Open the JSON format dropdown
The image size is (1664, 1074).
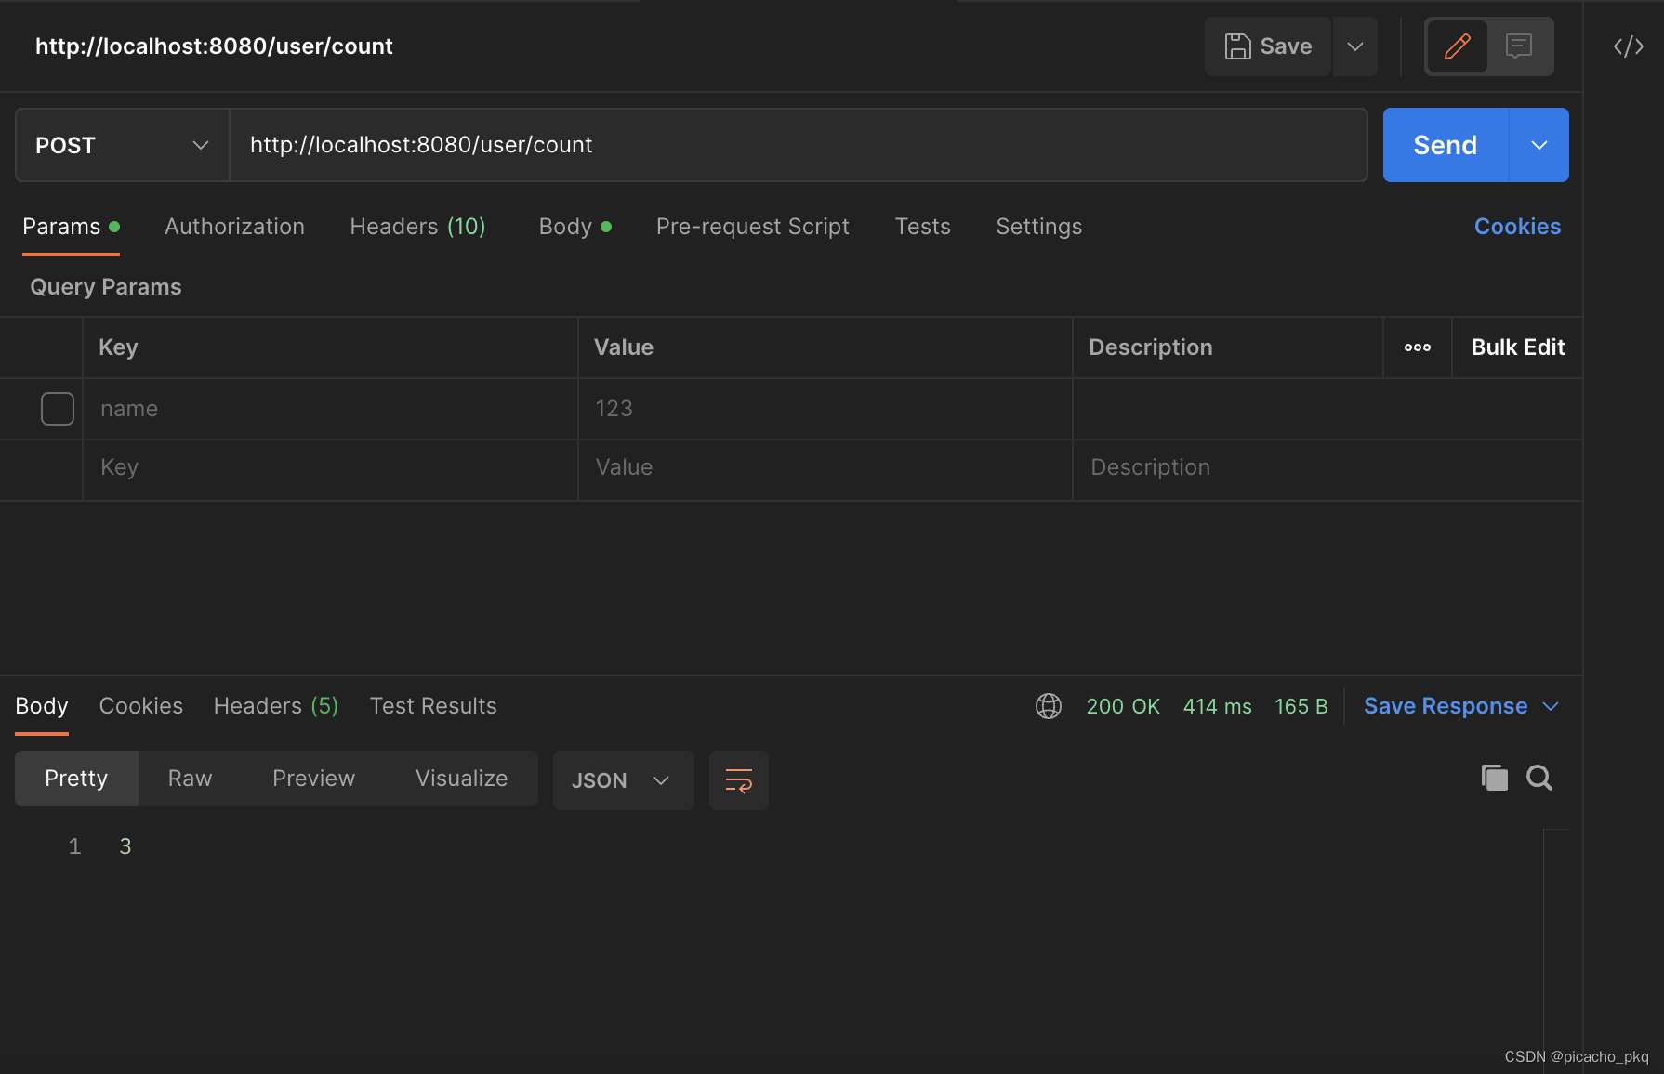(x=623, y=780)
